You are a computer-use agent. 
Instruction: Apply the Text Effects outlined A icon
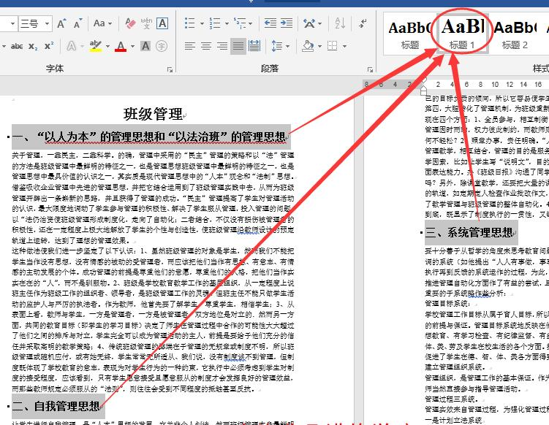click(72, 46)
